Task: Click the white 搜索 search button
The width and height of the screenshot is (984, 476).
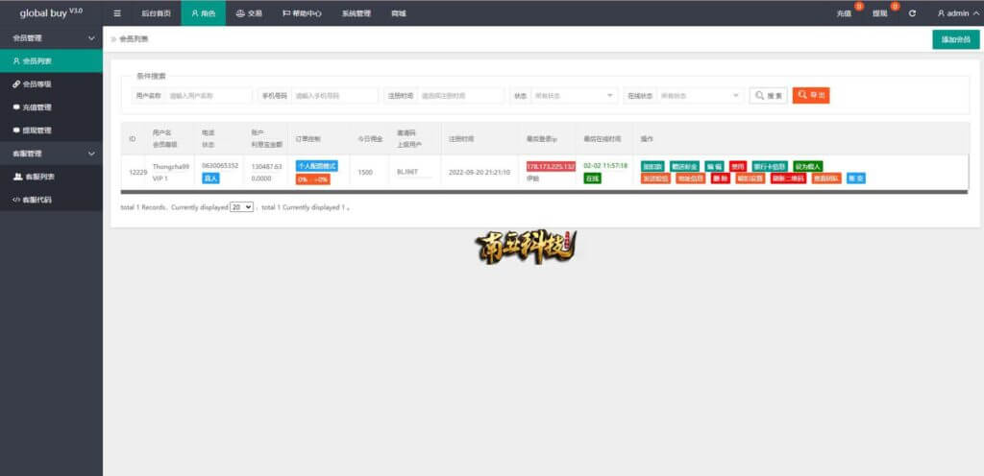Action: [769, 96]
